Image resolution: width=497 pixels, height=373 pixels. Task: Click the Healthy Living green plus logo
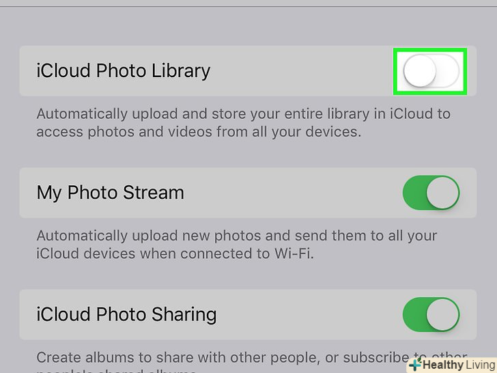415,365
